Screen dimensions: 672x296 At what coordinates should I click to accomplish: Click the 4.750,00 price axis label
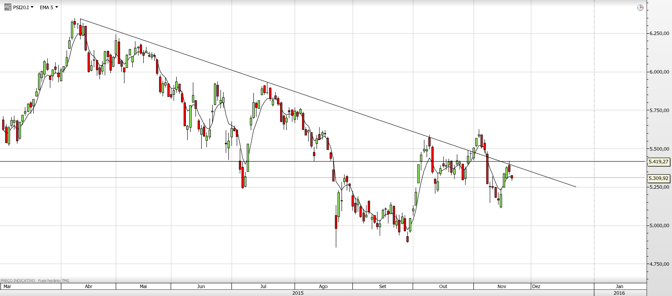click(659, 264)
